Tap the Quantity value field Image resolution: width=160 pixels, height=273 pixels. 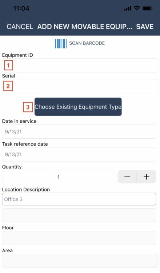click(59, 177)
